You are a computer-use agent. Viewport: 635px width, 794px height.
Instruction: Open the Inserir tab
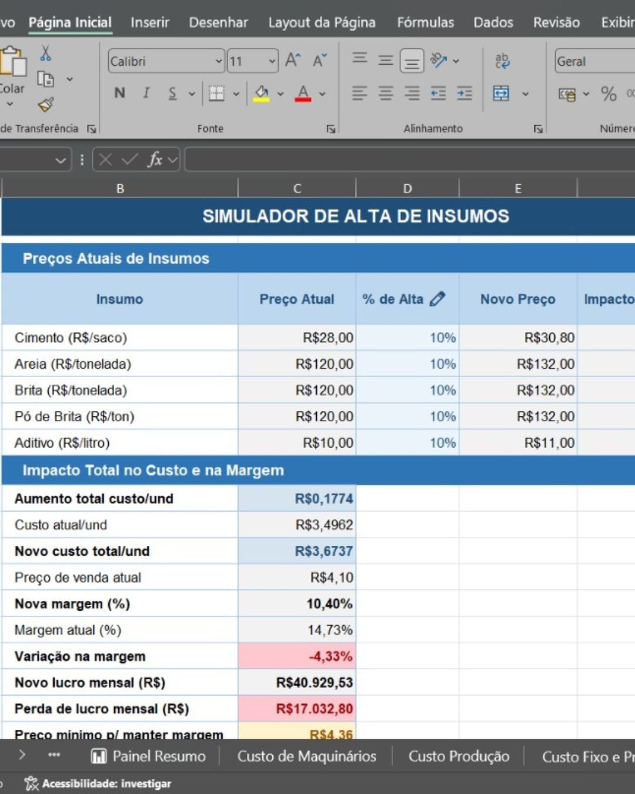tap(150, 22)
